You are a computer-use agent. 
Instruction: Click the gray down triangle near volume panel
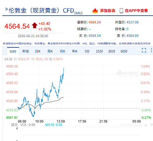point(152,125)
